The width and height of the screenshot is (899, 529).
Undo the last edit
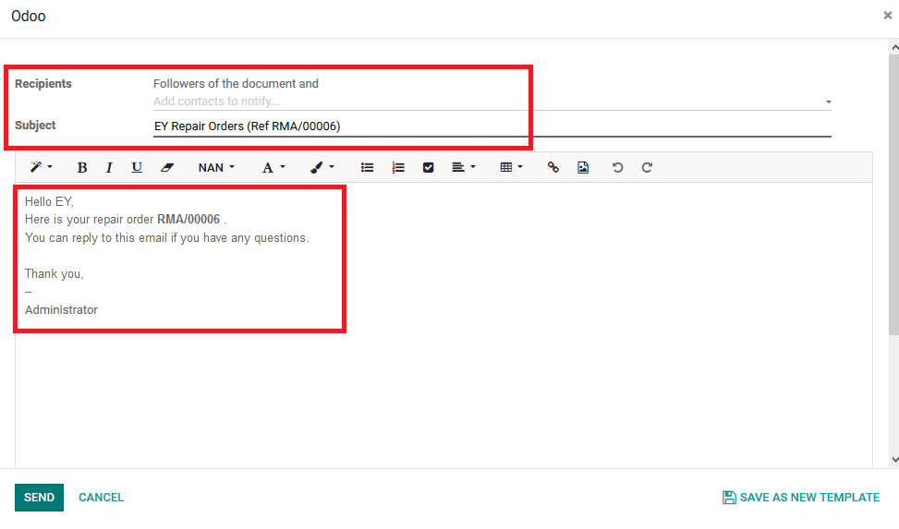pos(617,167)
